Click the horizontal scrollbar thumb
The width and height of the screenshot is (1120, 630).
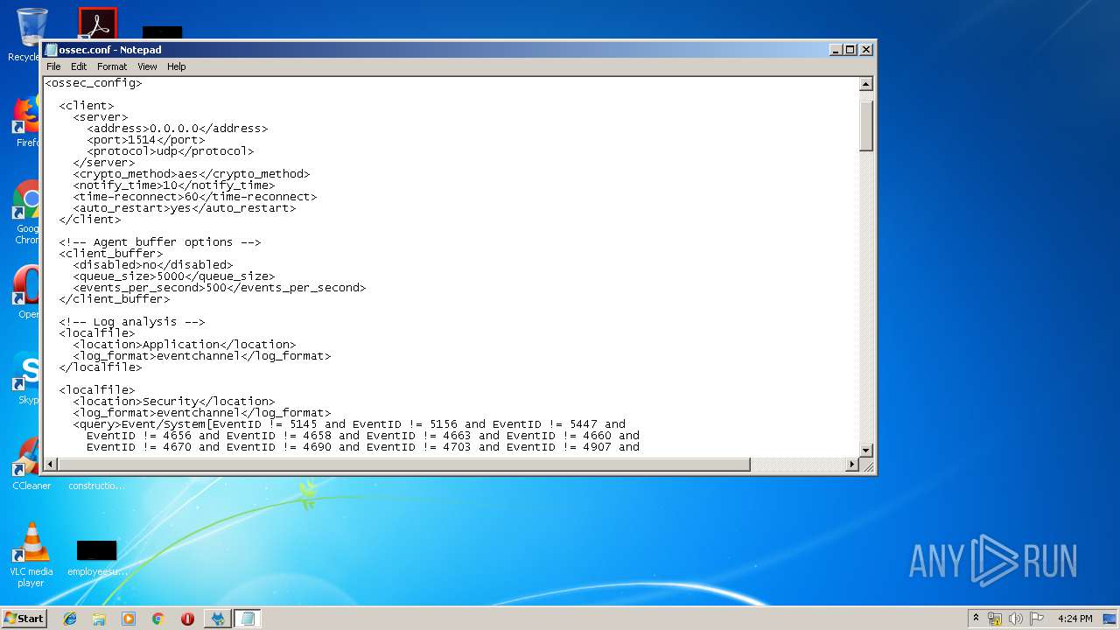tap(404, 465)
